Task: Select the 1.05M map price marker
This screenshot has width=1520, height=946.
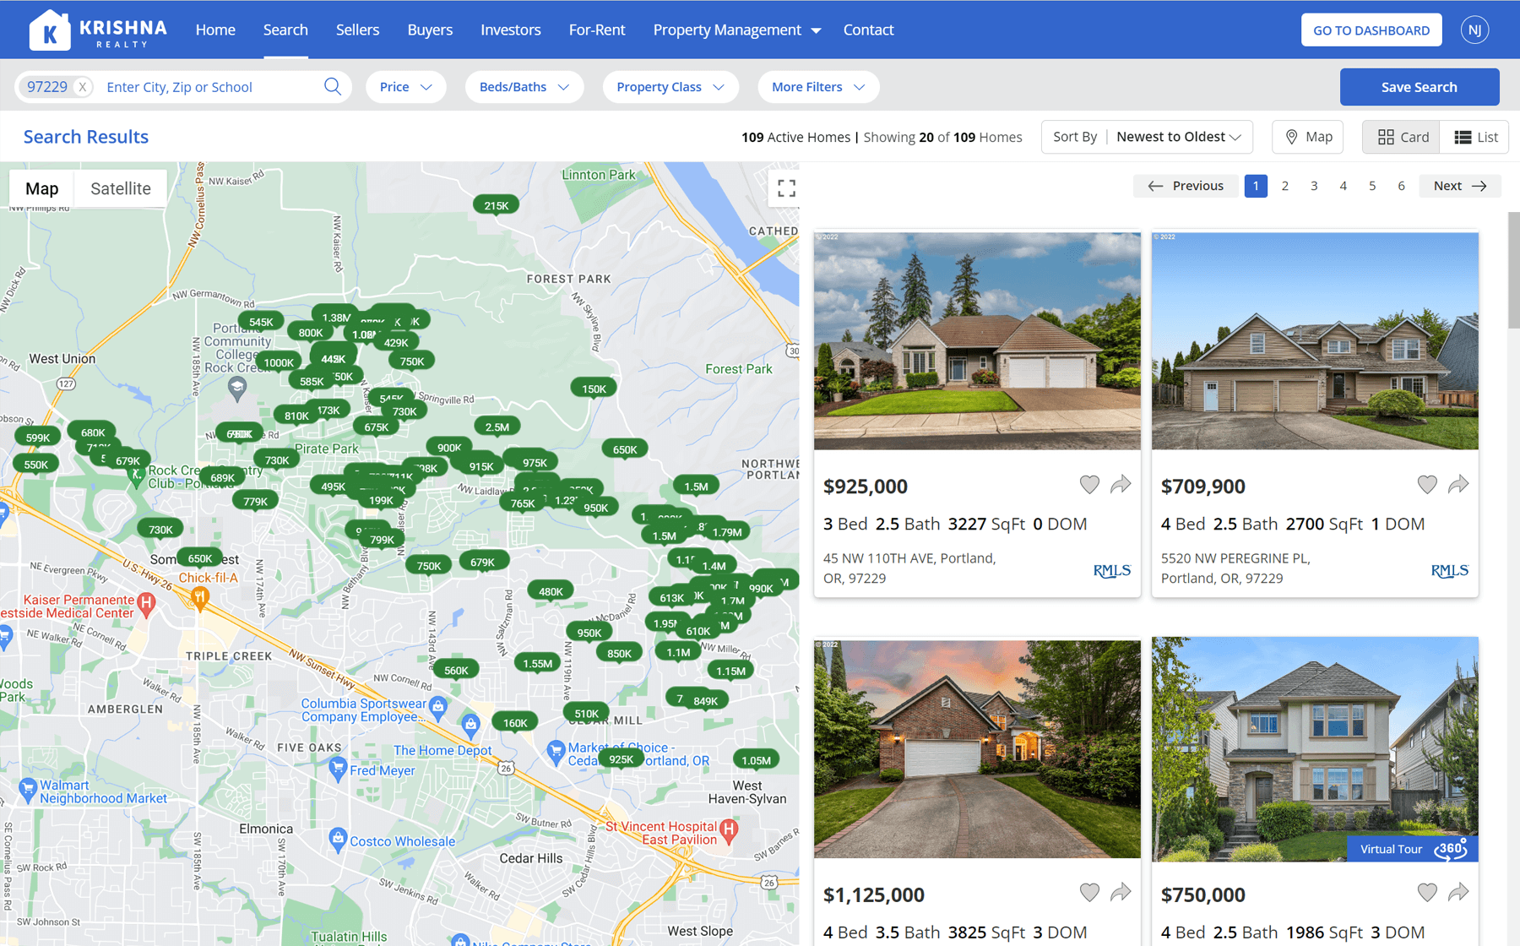Action: (756, 760)
